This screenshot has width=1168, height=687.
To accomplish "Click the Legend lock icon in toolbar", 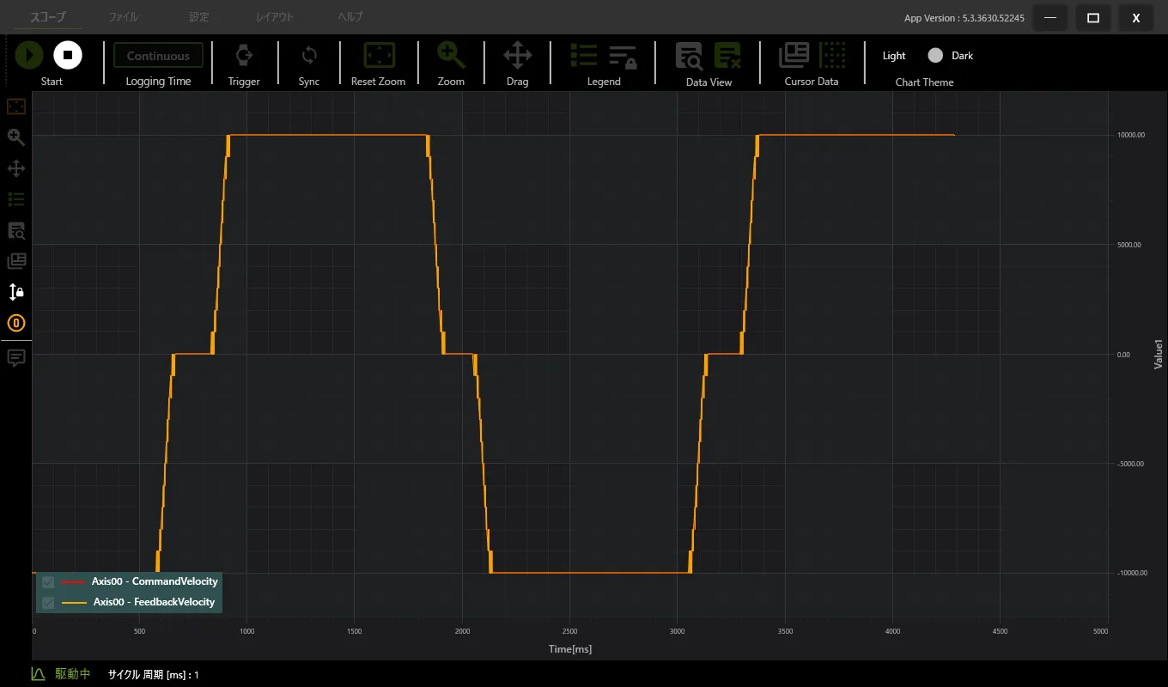I will pos(623,57).
